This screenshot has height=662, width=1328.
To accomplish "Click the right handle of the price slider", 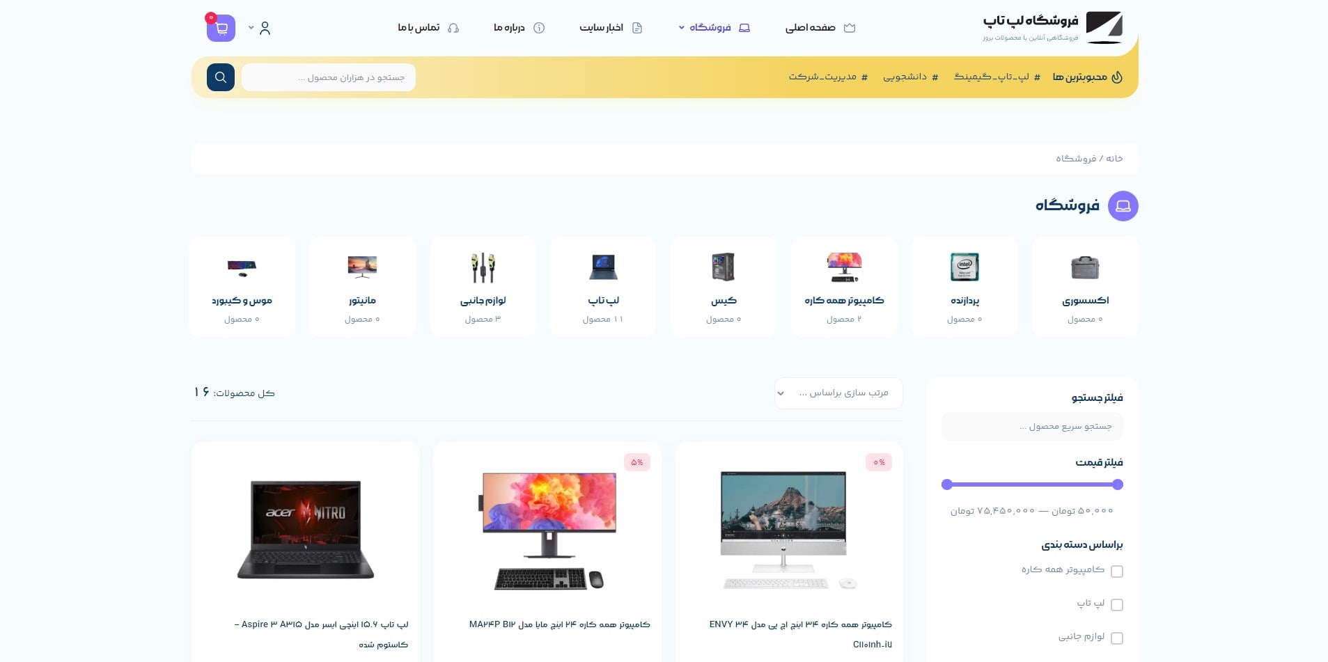I will pyautogui.click(x=1118, y=484).
